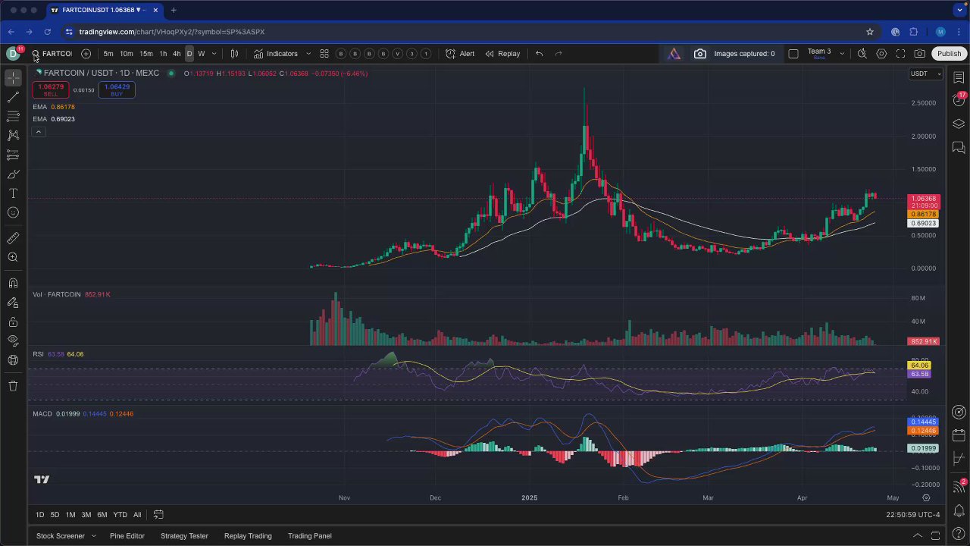Image resolution: width=970 pixels, height=546 pixels.
Task: Set date range to YTD
Action: (120, 515)
